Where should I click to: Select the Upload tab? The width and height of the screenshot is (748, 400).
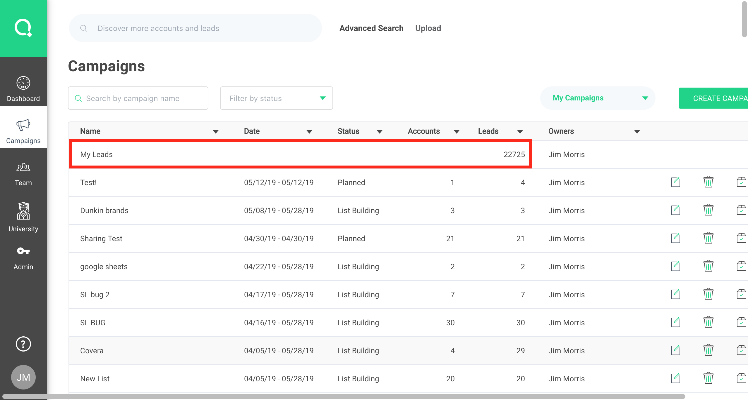(x=428, y=28)
